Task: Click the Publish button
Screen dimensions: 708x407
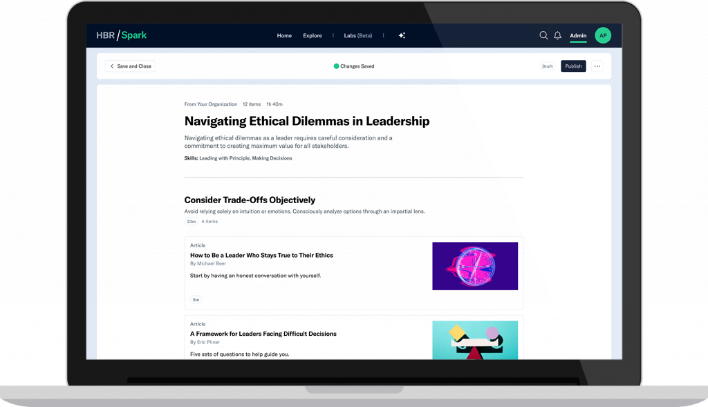Action: tap(573, 66)
